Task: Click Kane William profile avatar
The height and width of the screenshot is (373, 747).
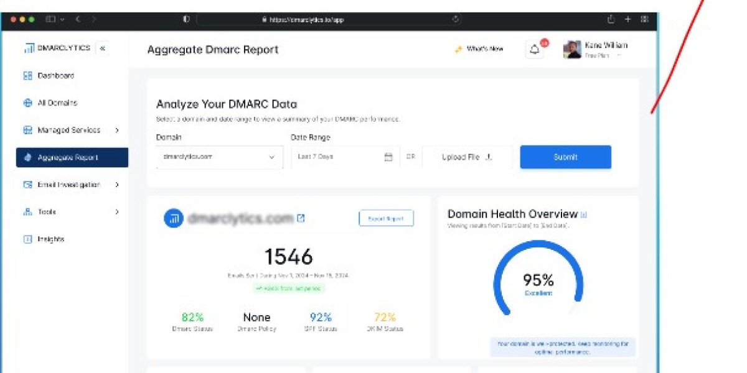Action: coord(572,50)
